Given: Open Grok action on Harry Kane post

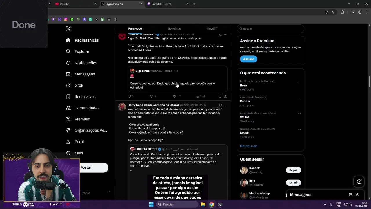Looking at the screenshot, I should (x=221, y=105).
